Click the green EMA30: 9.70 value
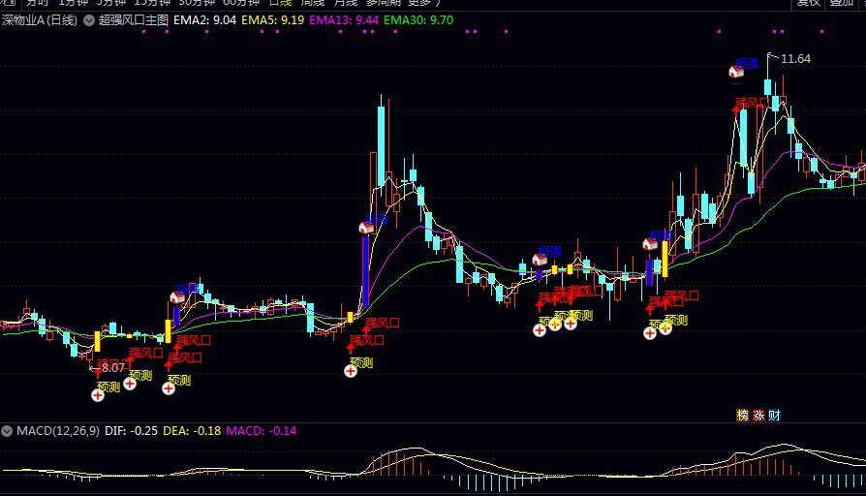 click(x=418, y=20)
